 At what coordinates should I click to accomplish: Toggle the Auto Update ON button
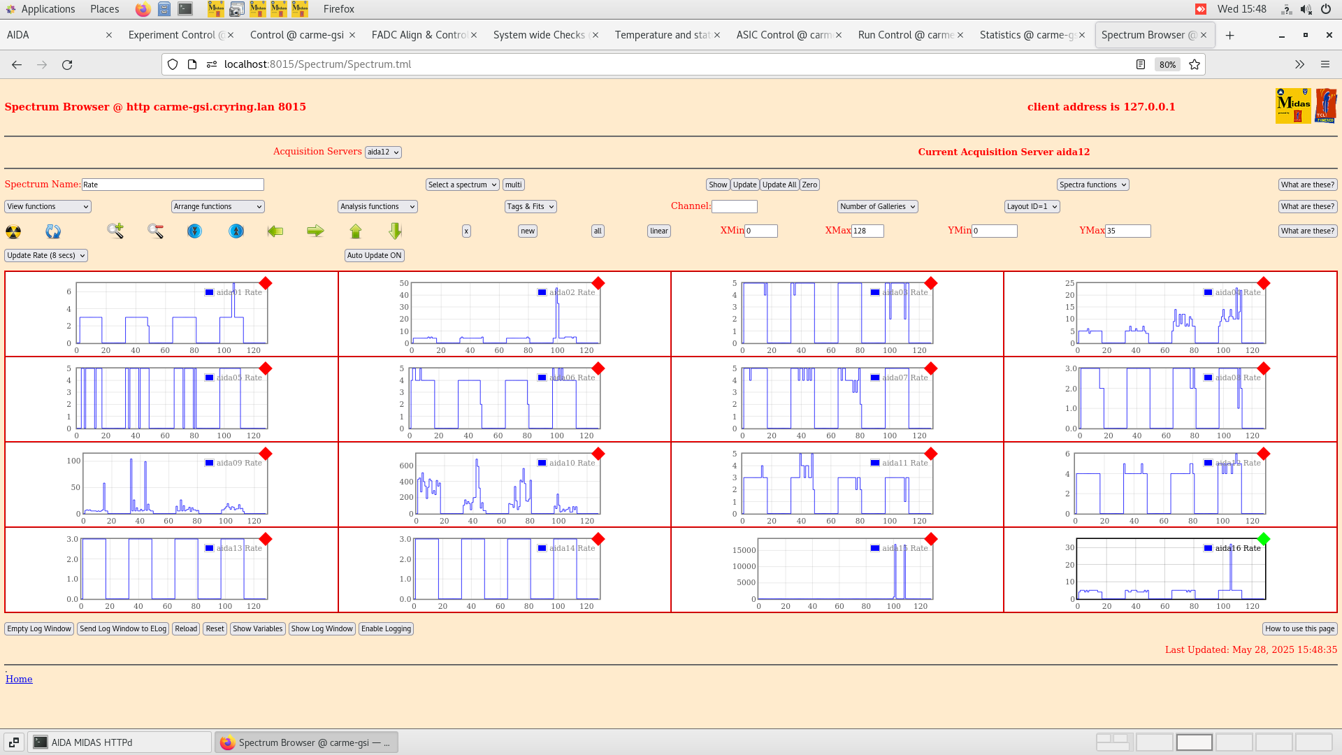(x=374, y=255)
